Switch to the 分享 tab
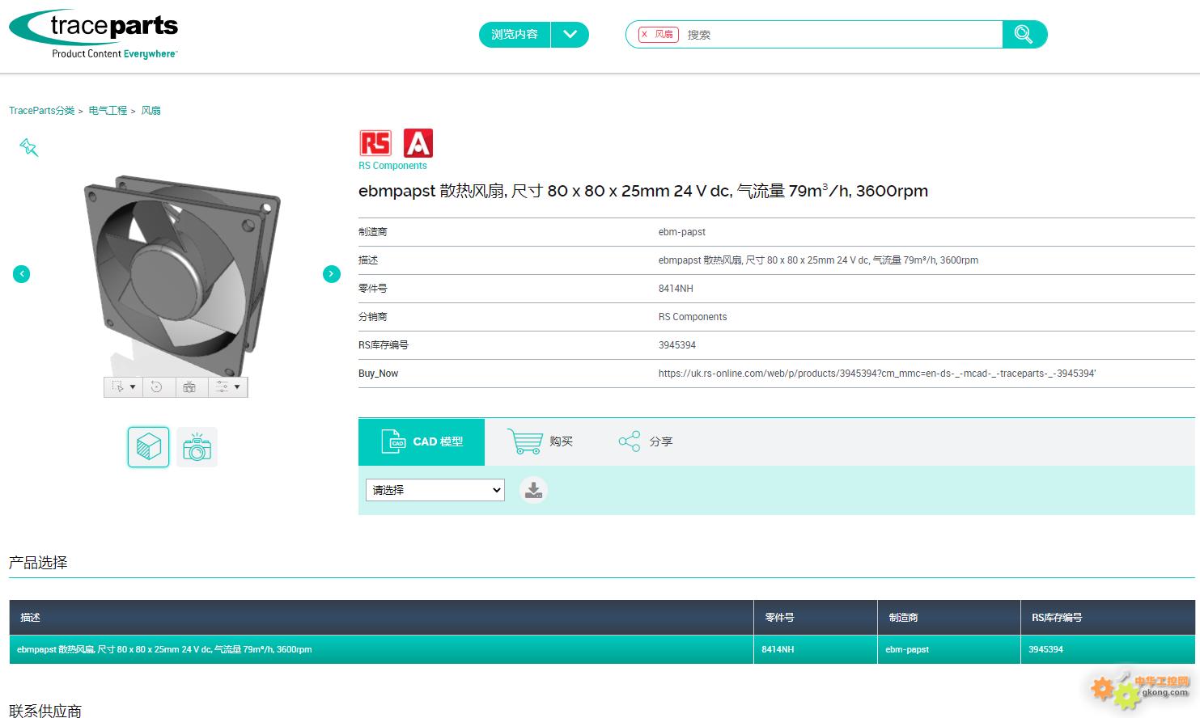The image size is (1200, 718). [645, 441]
